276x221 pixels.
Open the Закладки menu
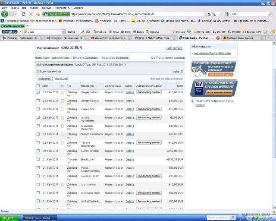(x=47, y=8)
